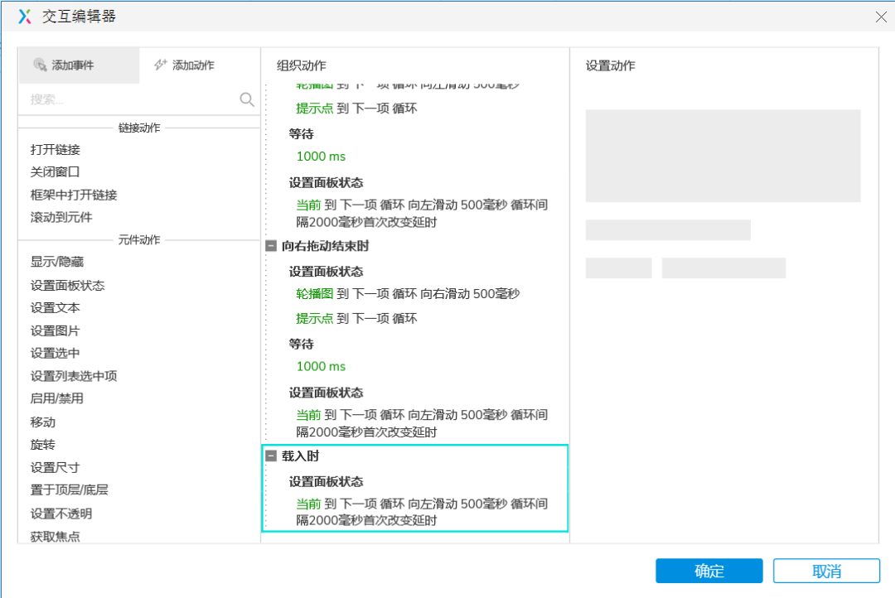Select the 置于顶层/底层 action
The image size is (895, 598).
point(69,489)
